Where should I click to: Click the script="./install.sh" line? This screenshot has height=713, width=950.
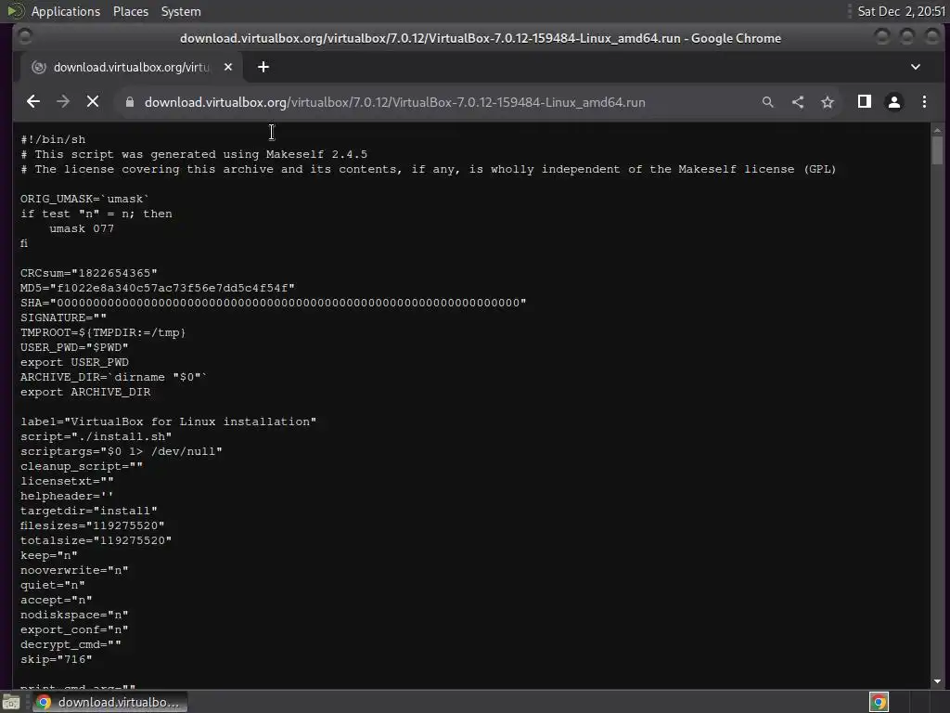(96, 436)
